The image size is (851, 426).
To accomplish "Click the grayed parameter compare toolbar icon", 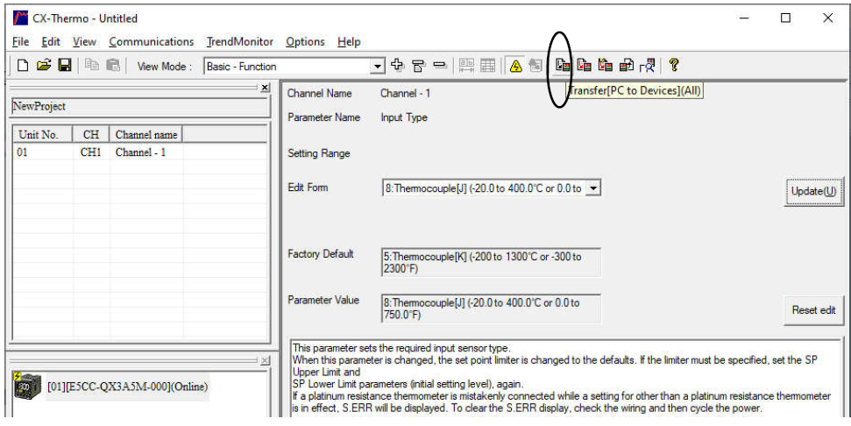I will [x=466, y=66].
